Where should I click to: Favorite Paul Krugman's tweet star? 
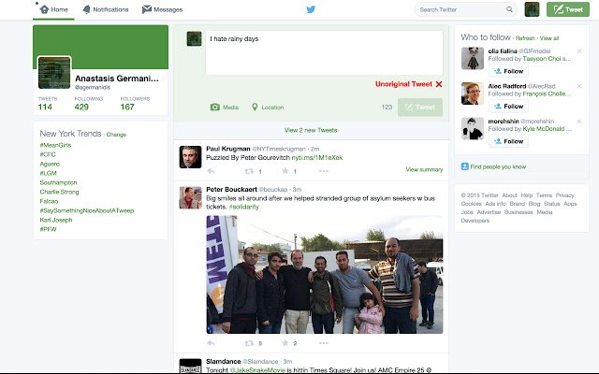click(x=285, y=171)
